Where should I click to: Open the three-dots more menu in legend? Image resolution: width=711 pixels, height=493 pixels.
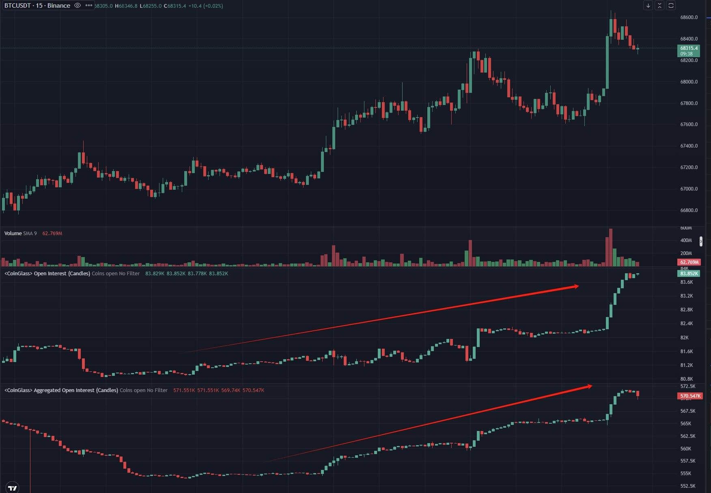click(x=89, y=5)
